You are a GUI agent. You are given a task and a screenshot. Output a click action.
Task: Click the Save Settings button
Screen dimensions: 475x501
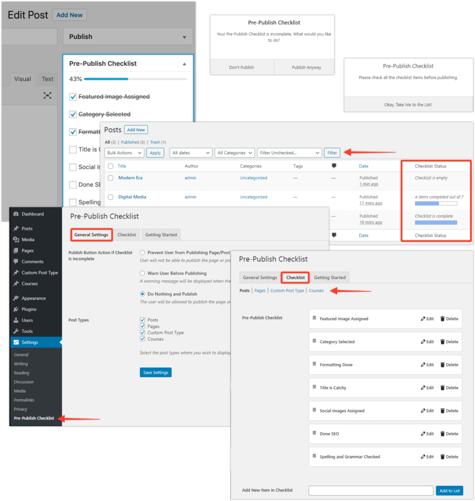(x=156, y=372)
